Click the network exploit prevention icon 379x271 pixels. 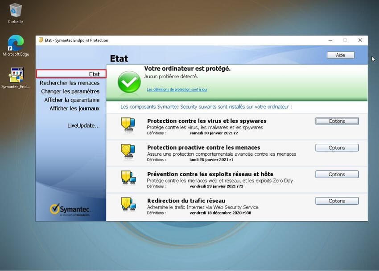click(128, 178)
